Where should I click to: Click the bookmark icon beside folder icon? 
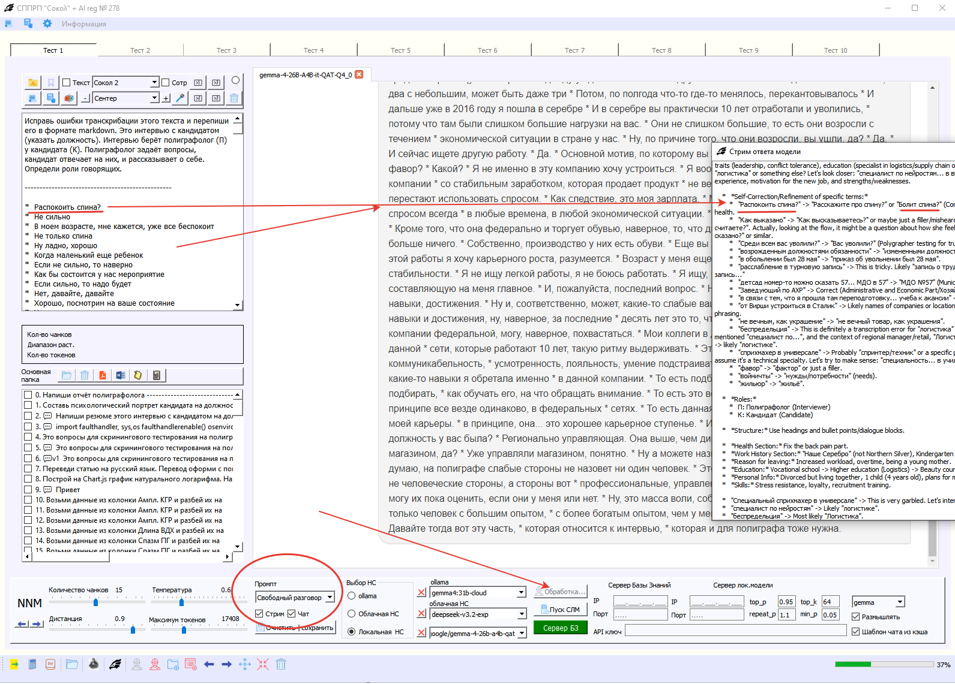click(x=51, y=83)
